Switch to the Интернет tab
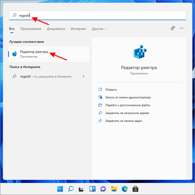This screenshot has height=195, width=195. click(x=78, y=29)
